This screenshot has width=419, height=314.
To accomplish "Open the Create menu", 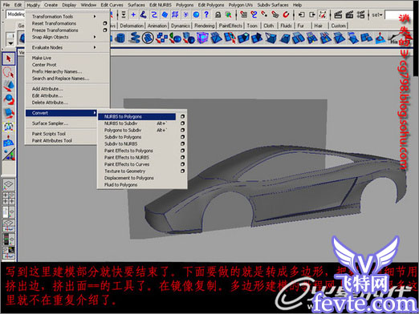I will [x=51, y=5].
